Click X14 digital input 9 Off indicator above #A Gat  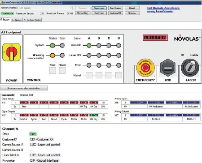[x=94, y=103]
